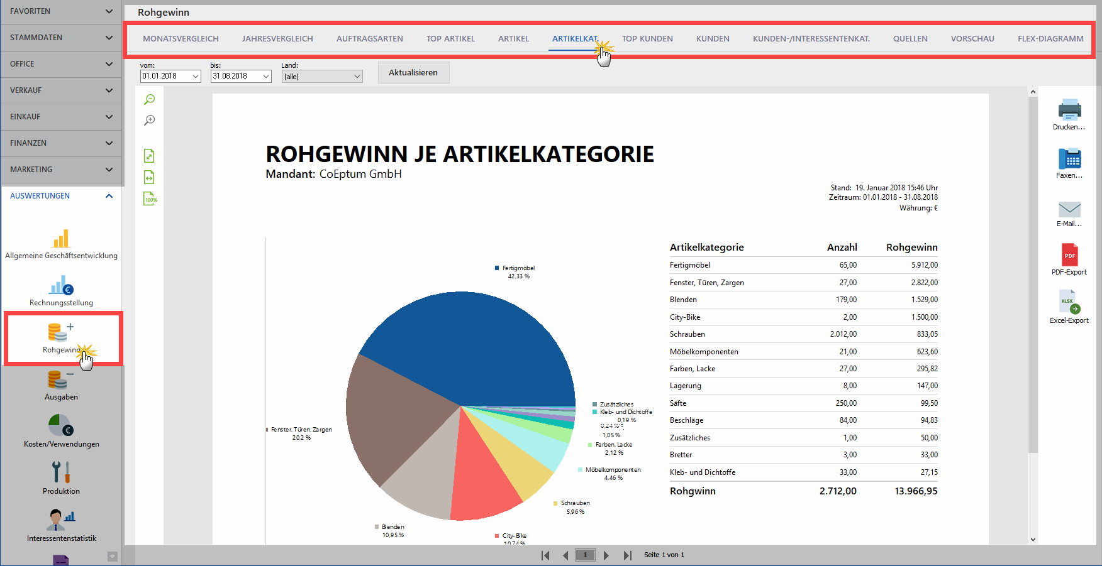This screenshot has height=566, width=1102.
Task: Expand the MARKETING section
Action: [61, 170]
